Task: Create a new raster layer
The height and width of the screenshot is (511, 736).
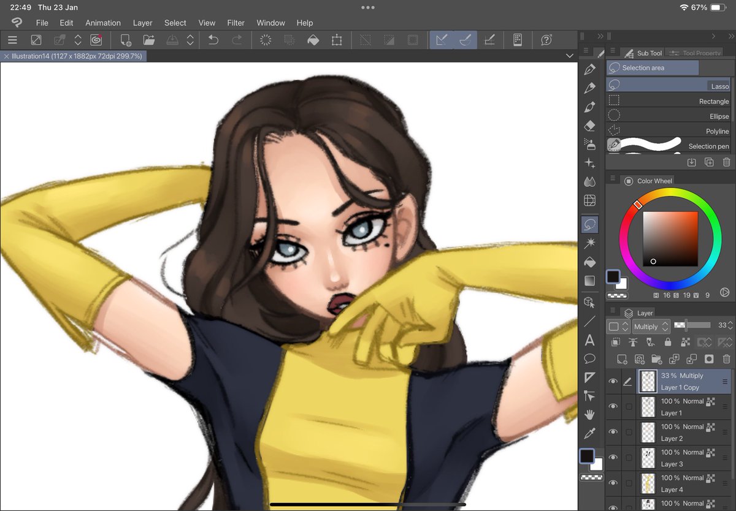Action: 621,359
